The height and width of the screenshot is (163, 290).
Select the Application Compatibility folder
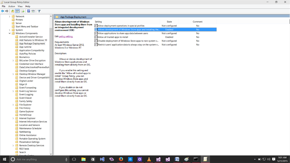click(32, 50)
